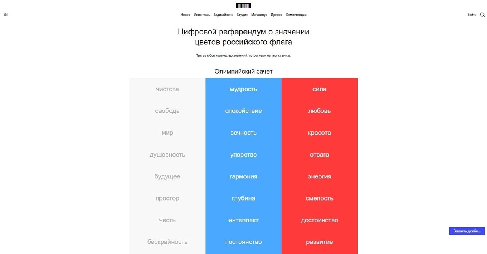The height and width of the screenshot is (254, 487).
Task: Open the search magnifier icon
Action: (x=482, y=15)
